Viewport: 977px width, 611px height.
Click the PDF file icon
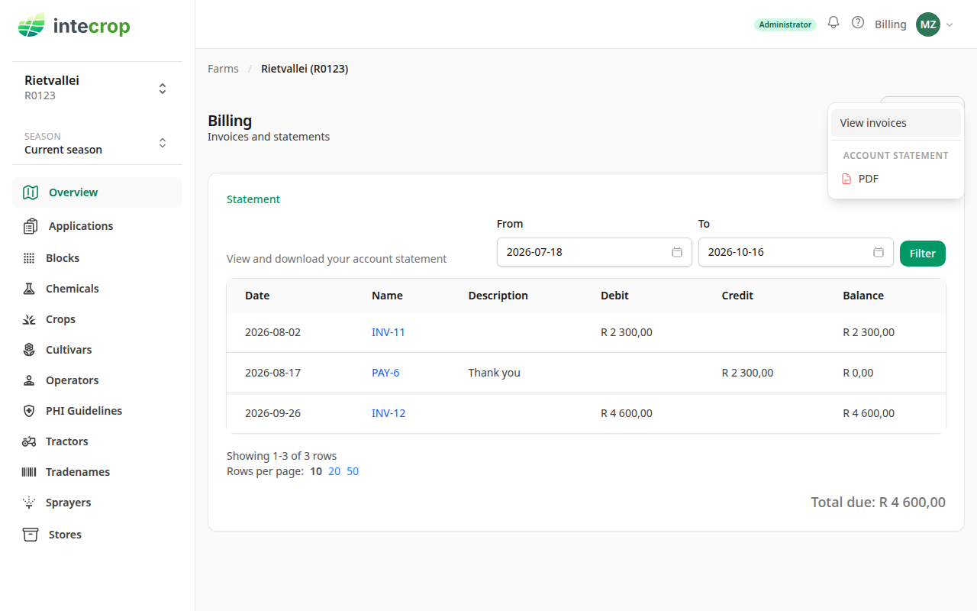[846, 179]
